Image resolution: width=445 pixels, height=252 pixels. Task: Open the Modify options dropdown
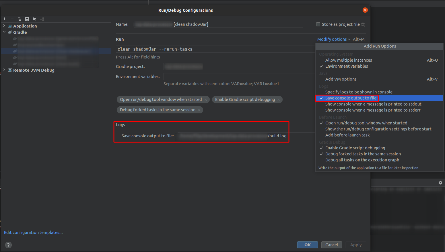coord(334,39)
